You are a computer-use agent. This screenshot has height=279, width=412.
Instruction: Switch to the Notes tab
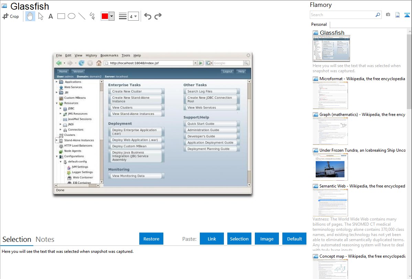pyautogui.click(x=45, y=239)
